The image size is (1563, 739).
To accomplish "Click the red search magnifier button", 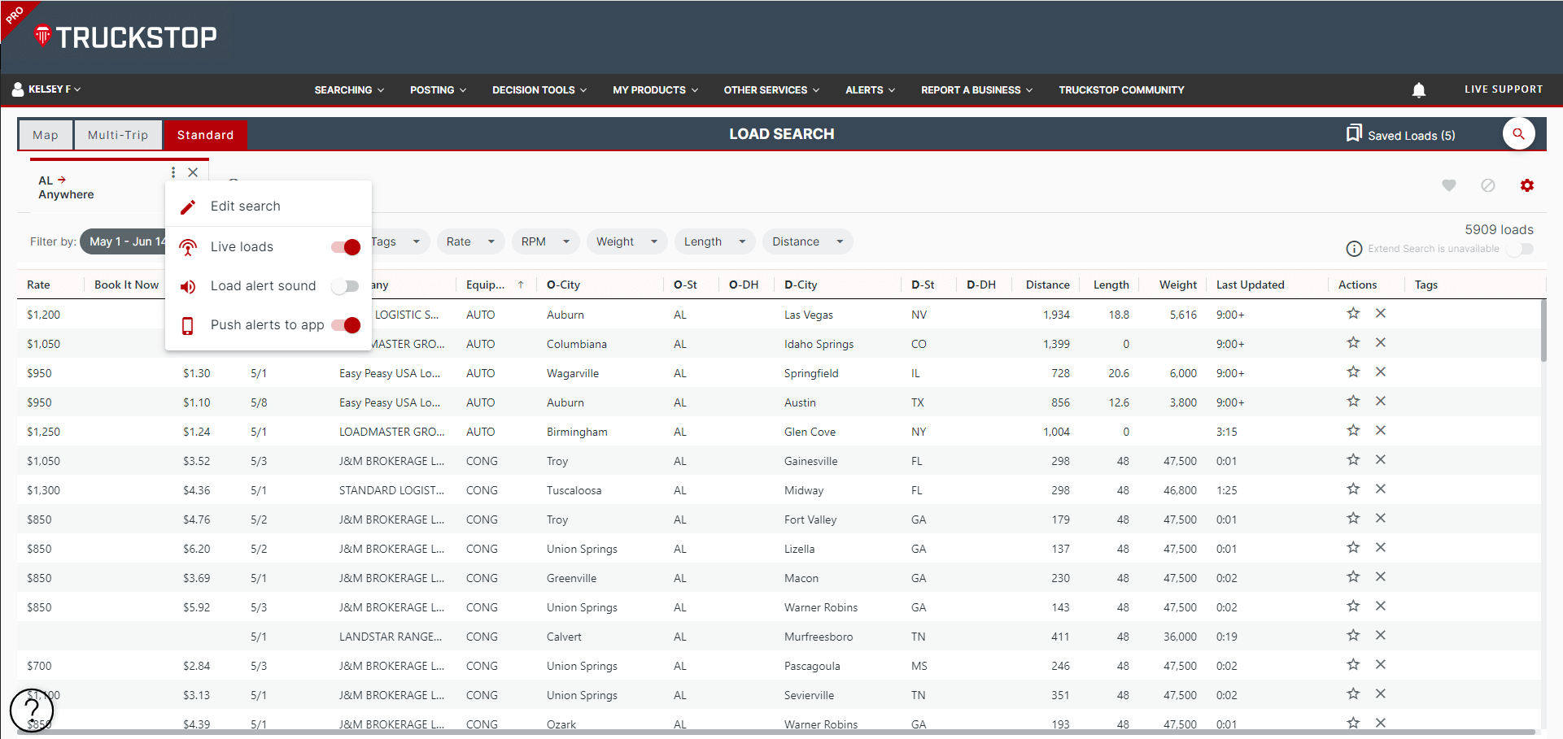I will [x=1518, y=134].
